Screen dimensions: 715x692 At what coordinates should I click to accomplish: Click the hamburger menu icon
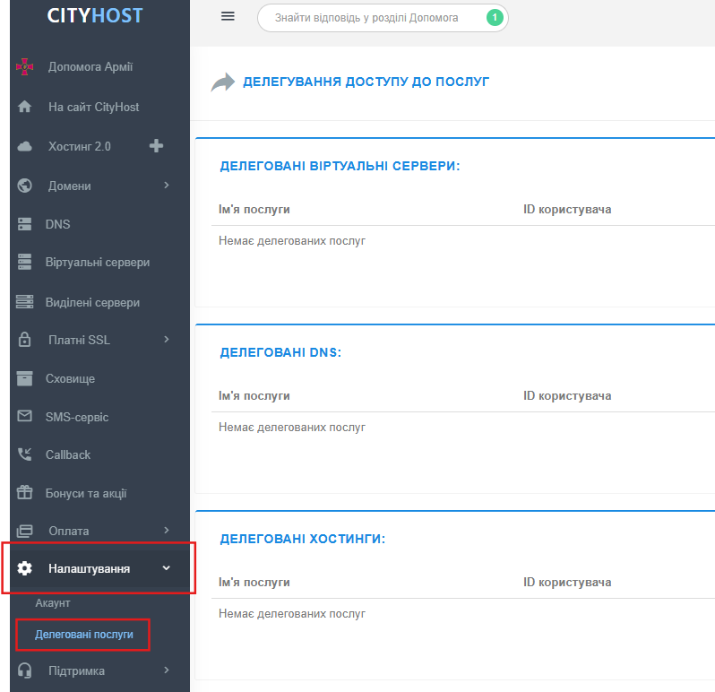coord(228,17)
